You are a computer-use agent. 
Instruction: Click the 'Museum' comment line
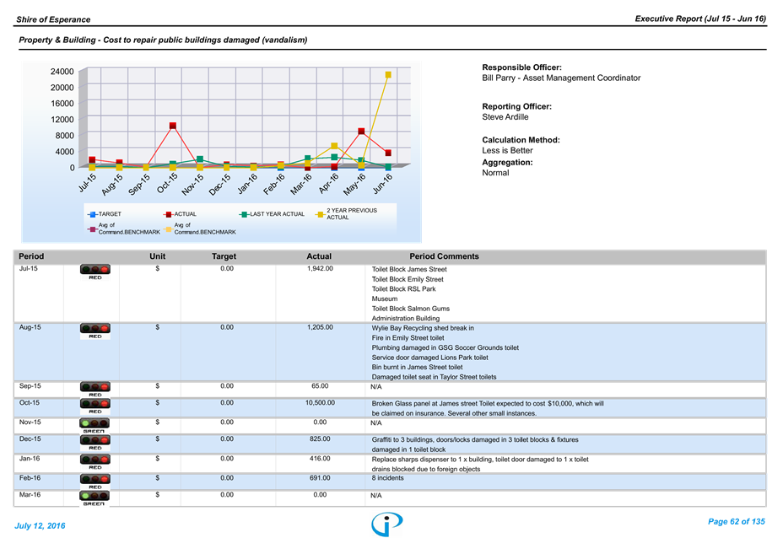tap(385, 299)
